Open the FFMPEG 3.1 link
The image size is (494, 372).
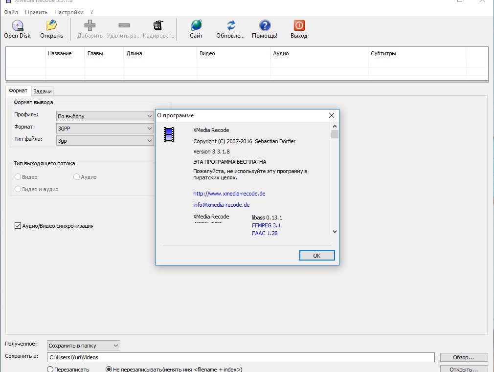coord(266,225)
